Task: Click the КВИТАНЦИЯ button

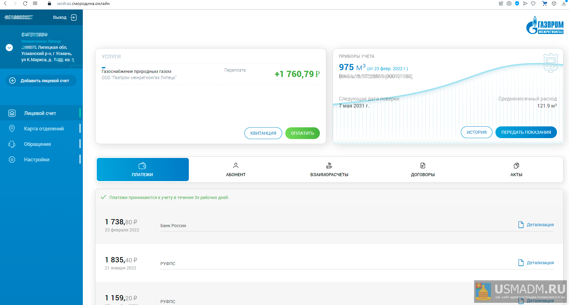Action: click(263, 133)
